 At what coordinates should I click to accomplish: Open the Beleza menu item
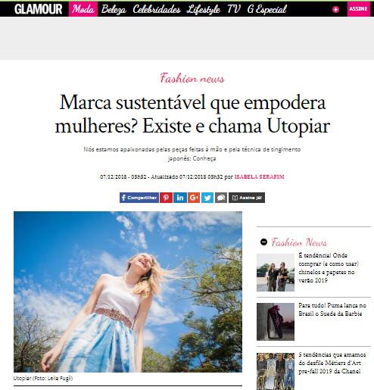114,9
